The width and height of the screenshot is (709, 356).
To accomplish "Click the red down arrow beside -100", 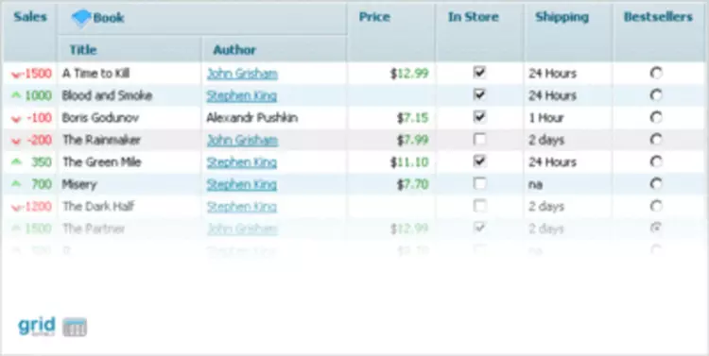I will [16, 118].
